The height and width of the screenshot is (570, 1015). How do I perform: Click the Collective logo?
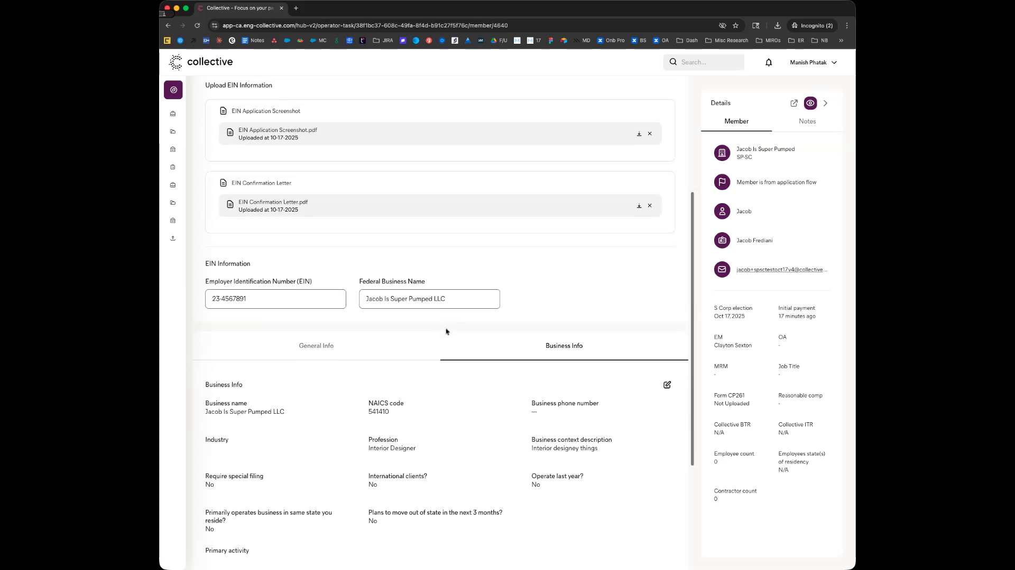pos(201,62)
